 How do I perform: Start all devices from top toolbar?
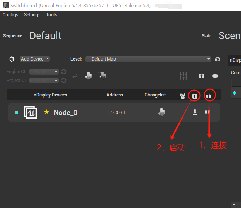point(201,76)
